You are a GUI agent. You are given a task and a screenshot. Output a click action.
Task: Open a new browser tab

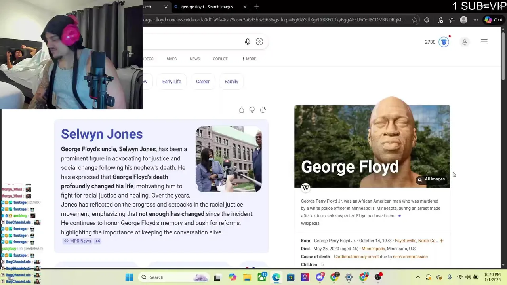(x=257, y=7)
